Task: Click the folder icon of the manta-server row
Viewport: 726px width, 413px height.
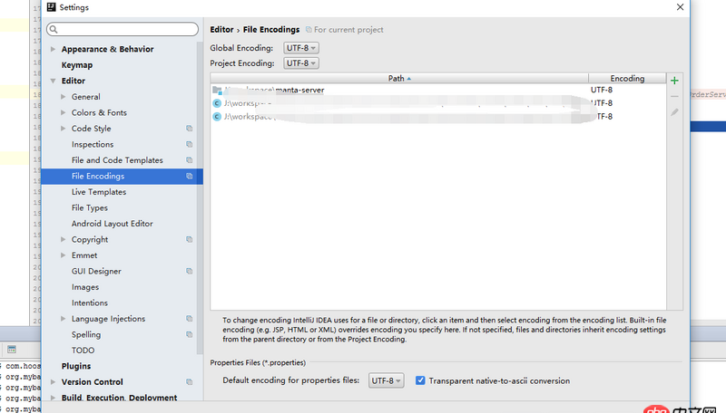Action: click(x=217, y=90)
